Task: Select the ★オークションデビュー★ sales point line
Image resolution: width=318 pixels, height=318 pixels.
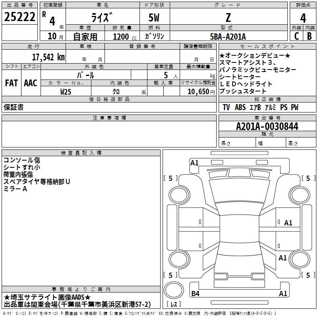Action: click(255, 55)
